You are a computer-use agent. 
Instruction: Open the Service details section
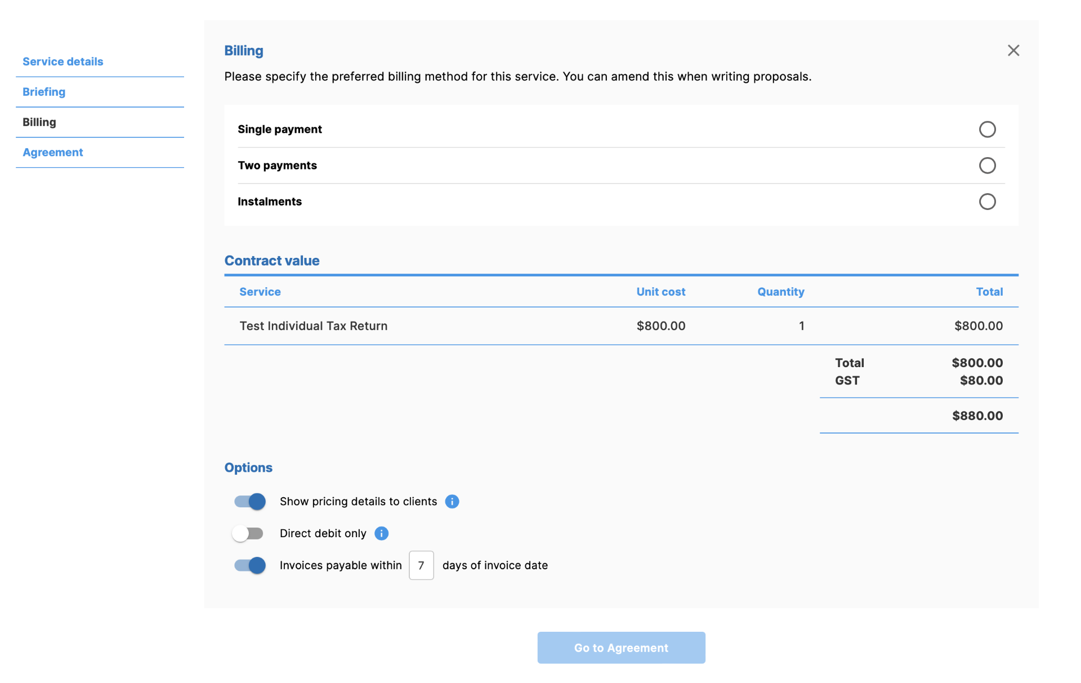click(x=63, y=61)
